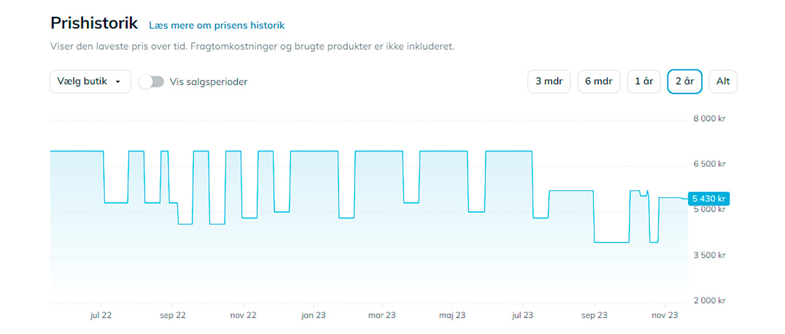
Task: Show all history with "Alt"
Action: click(x=722, y=81)
